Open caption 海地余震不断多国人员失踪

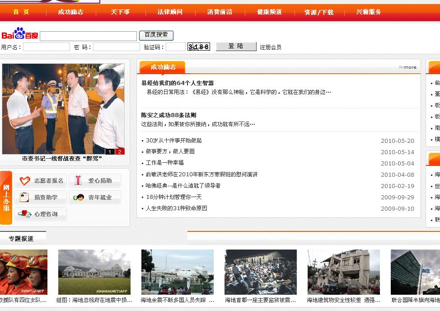click(x=178, y=300)
